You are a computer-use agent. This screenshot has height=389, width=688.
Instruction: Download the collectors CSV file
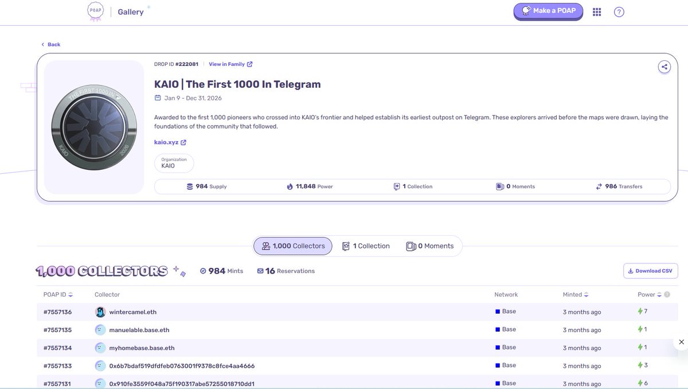651,271
